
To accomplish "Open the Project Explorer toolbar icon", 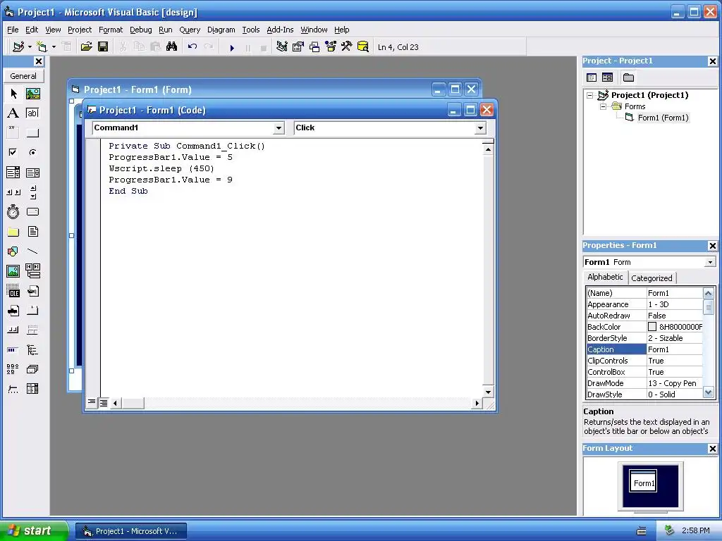I will [282, 47].
